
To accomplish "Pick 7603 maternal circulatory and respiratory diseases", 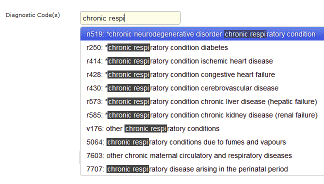I will (202, 155).
